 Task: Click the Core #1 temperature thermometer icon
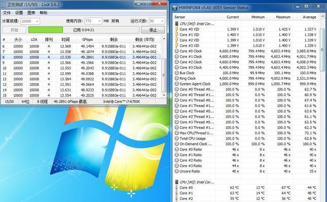tap(176, 193)
